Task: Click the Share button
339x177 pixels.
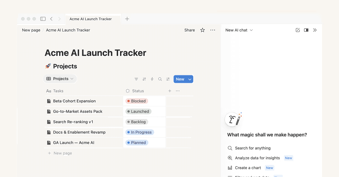Action: (x=190, y=30)
